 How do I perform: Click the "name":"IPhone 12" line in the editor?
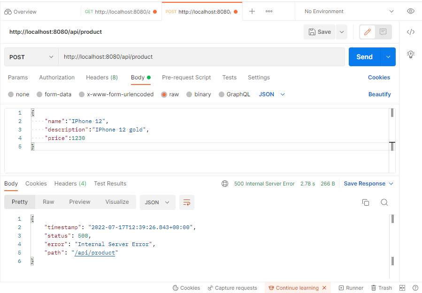coord(77,122)
